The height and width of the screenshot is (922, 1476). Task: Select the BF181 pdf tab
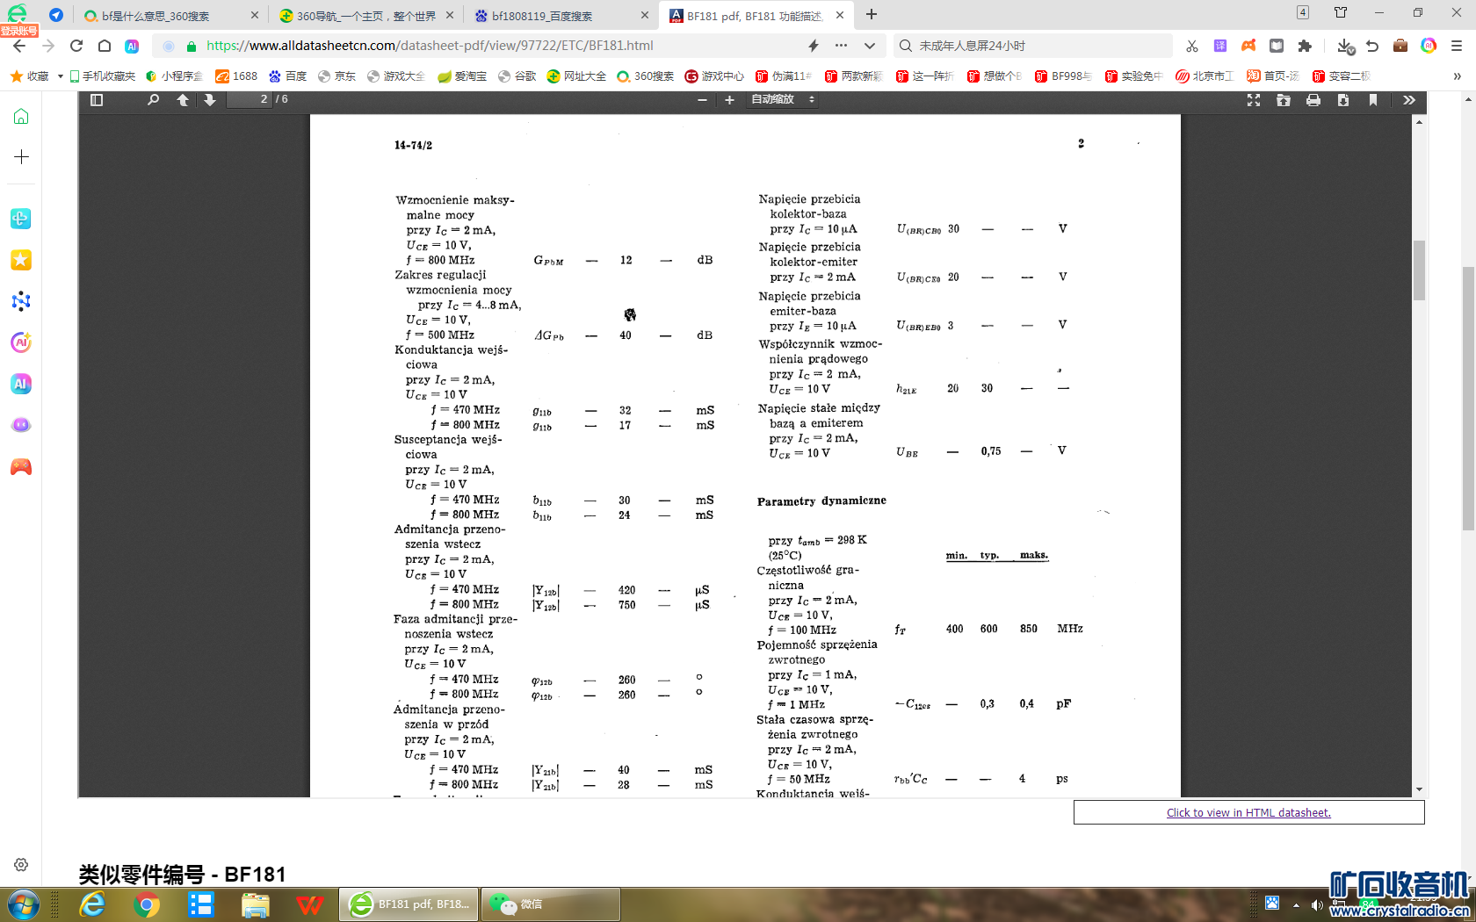click(x=755, y=16)
